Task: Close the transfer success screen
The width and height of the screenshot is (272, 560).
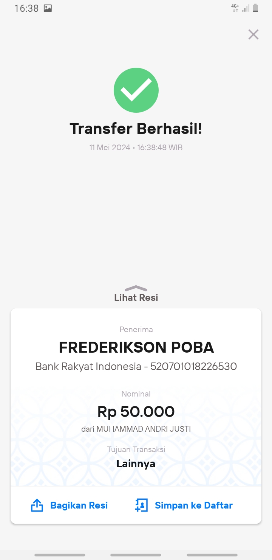Action: coord(253,34)
